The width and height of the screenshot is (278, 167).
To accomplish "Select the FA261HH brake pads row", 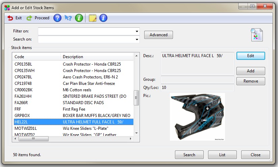I will pyautogui.click(x=73, y=96).
